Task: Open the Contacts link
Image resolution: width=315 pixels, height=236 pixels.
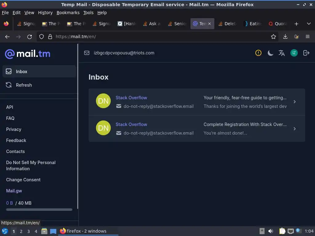Action: (x=15, y=151)
